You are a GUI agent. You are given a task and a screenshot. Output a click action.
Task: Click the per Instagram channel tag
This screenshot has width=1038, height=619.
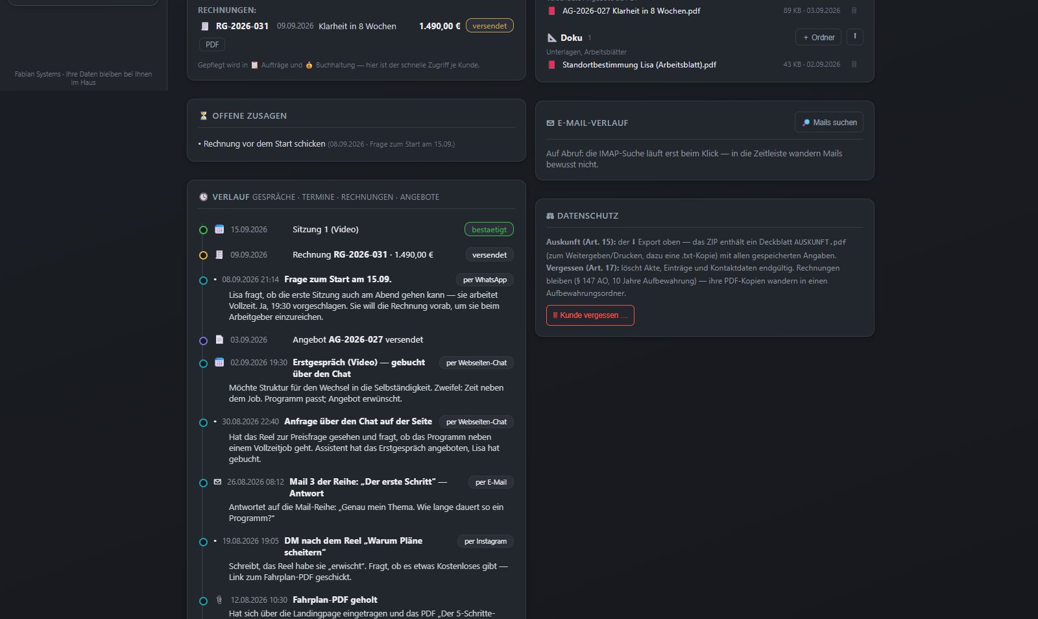click(x=486, y=541)
